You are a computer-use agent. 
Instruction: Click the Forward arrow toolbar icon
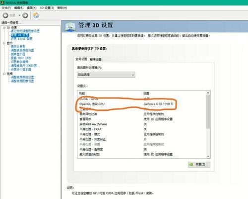click(25, 15)
